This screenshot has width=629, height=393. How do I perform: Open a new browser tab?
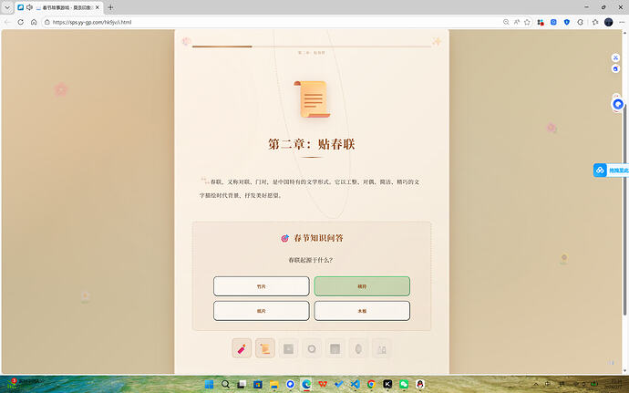[110, 7]
